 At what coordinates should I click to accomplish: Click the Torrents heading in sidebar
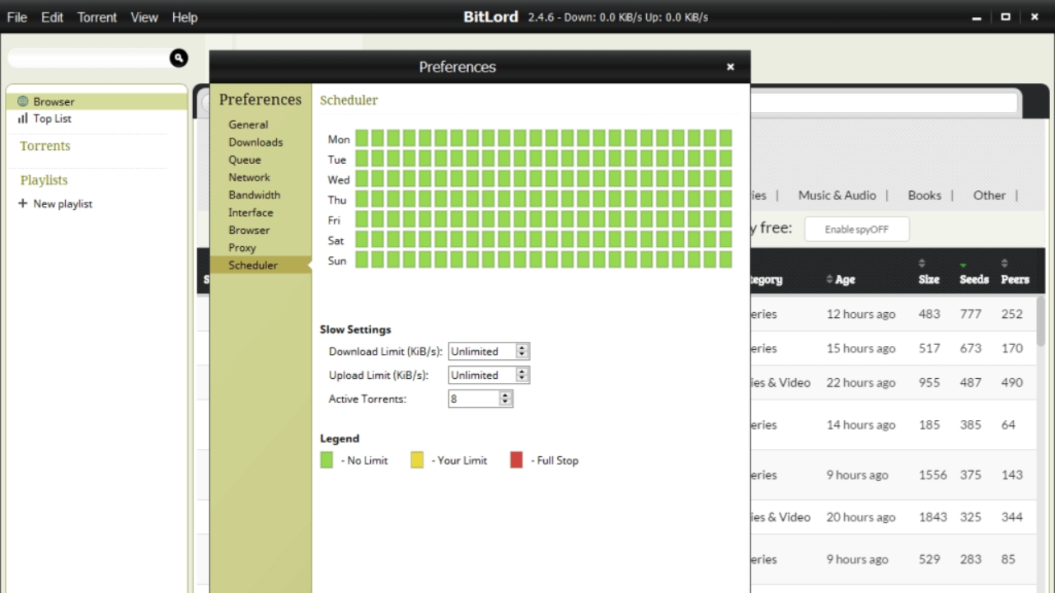[x=45, y=146]
